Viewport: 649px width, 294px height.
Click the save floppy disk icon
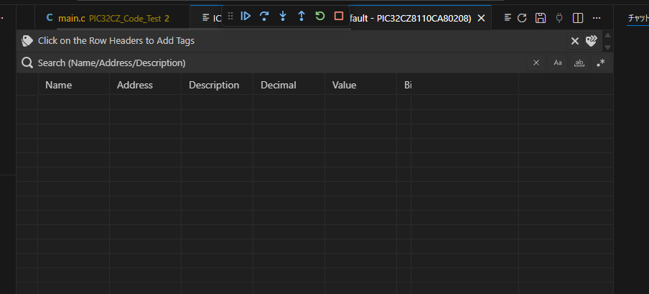pyautogui.click(x=541, y=17)
